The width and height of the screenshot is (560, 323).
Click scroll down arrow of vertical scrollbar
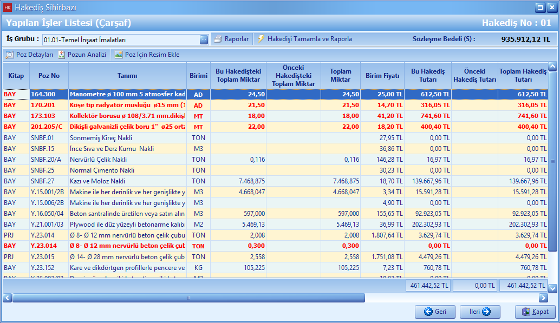(552, 288)
